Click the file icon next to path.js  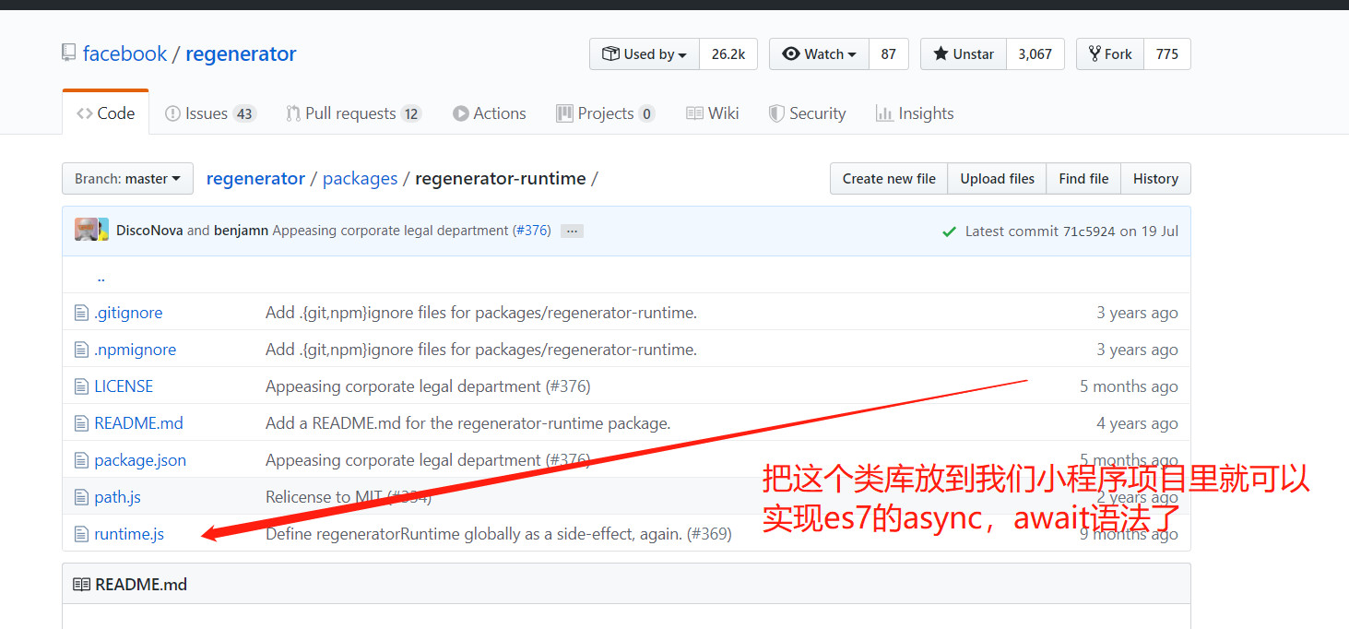click(x=81, y=497)
